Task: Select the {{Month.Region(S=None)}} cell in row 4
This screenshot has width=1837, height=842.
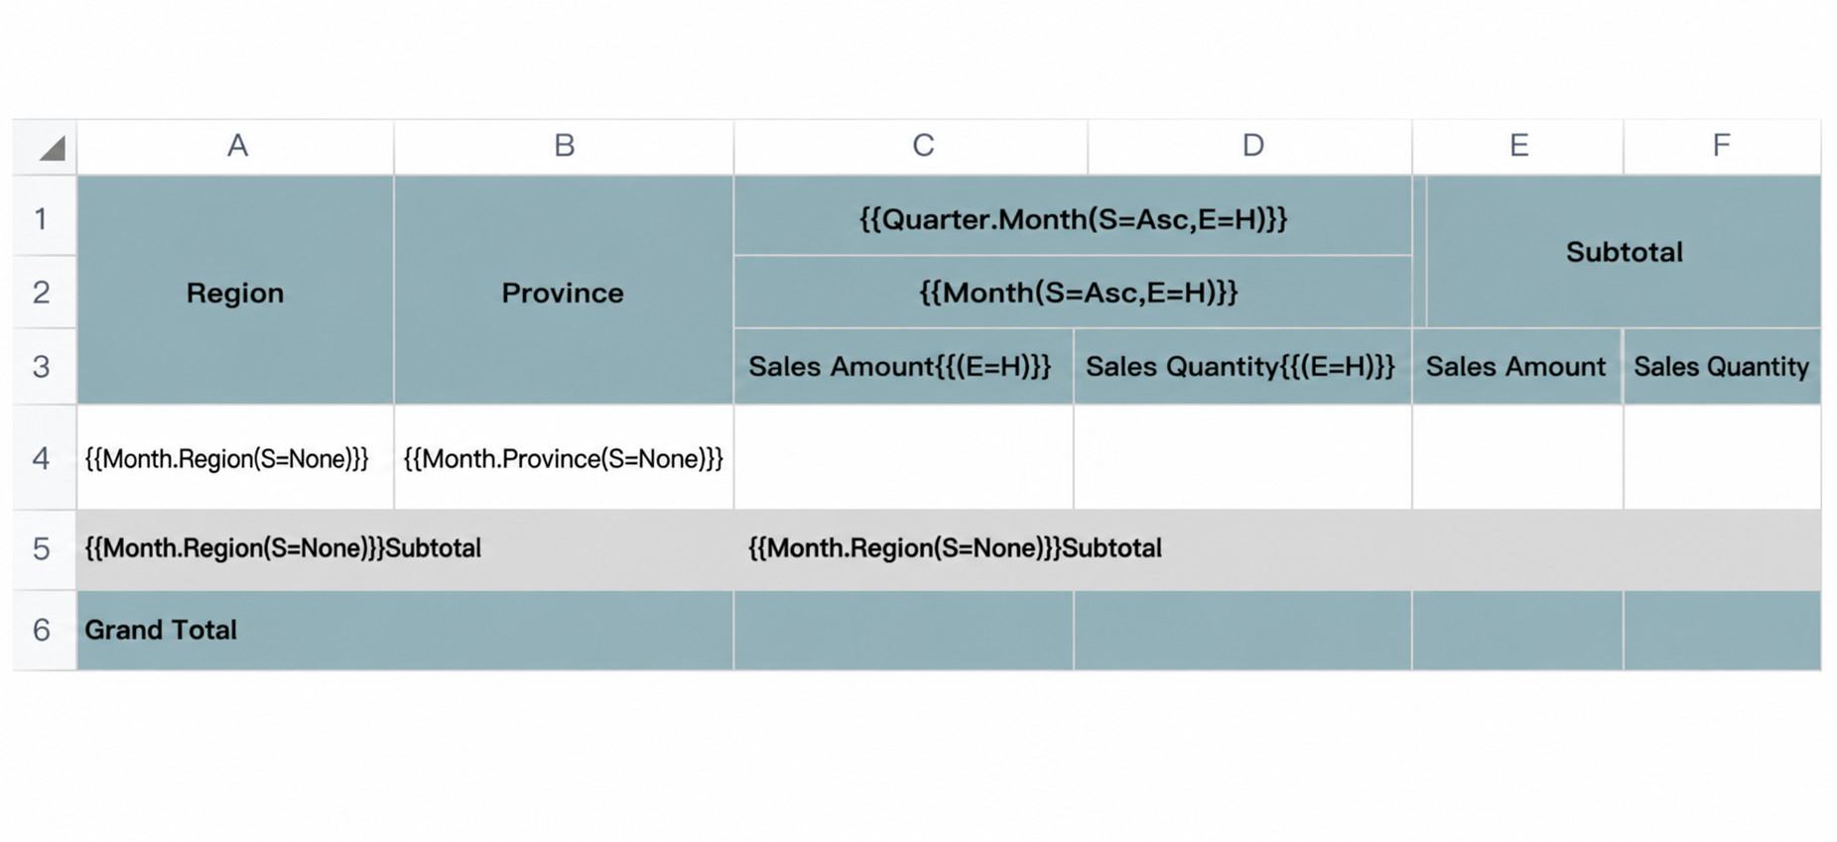Action: click(x=236, y=457)
